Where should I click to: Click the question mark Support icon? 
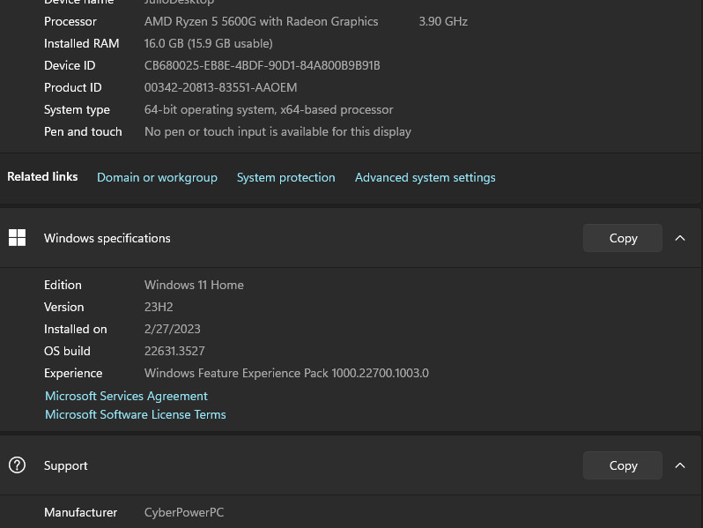pos(17,465)
